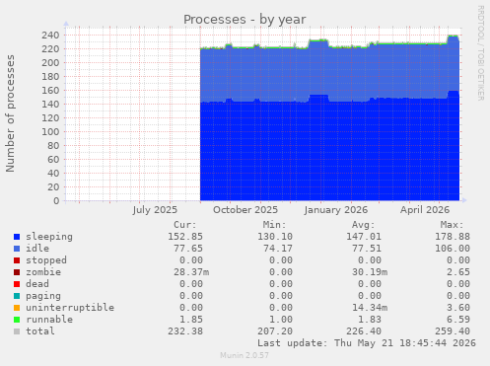Click idle average value 77.51
The width and height of the screenshot is (490, 366).
click(x=367, y=249)
